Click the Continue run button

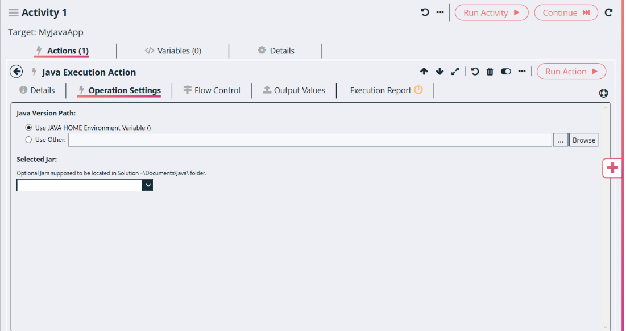[x=566, y=12]
